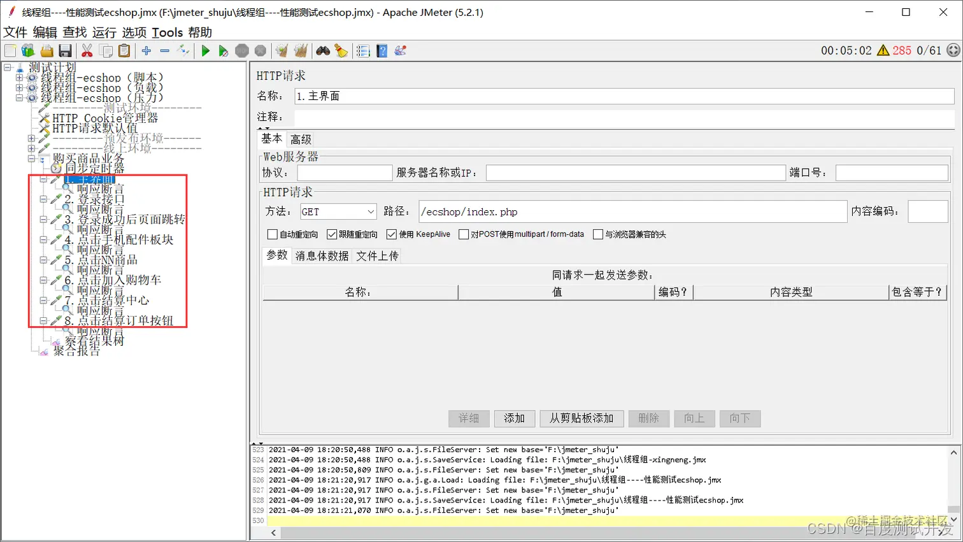Screen dimensions: 963x542
Task: Open the 编辑 menu
Action: [x=45, y=32]
